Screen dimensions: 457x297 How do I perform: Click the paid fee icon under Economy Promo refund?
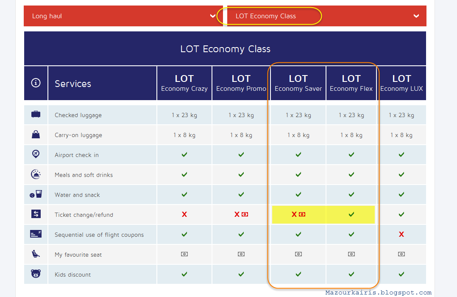pos(245,214)
